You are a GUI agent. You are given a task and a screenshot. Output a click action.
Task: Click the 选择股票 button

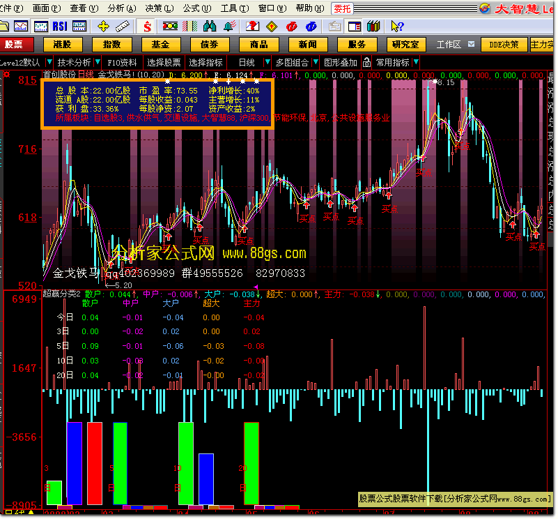click(x=164, y=63)
